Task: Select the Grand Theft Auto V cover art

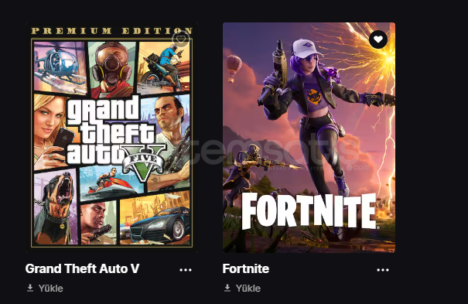Action: [111, 138]
